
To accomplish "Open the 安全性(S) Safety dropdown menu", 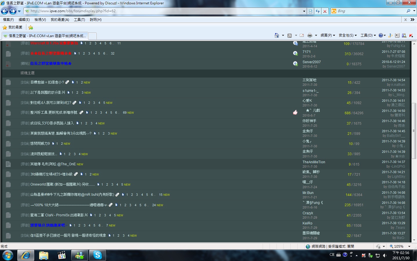I will [348, 35].
